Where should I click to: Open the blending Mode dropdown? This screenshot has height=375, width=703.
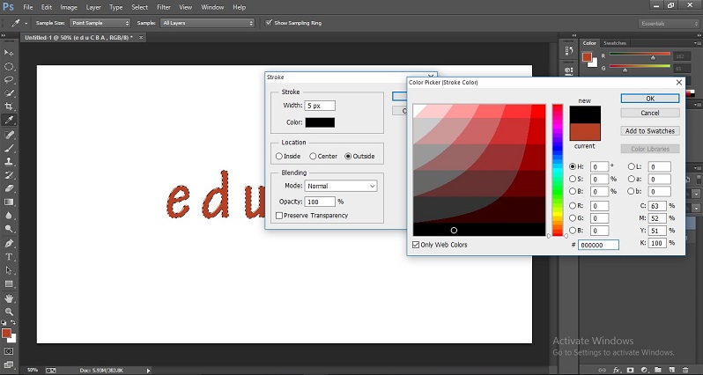[x=341, y=186]
